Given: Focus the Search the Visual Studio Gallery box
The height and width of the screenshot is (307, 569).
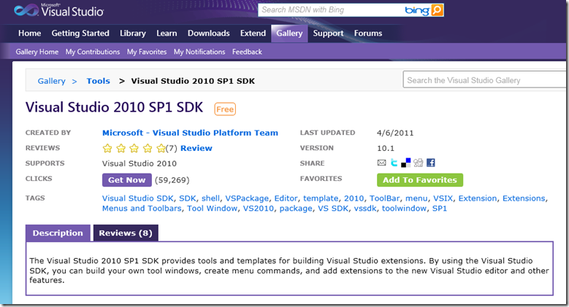Looking at the screenshot, I should 484,80.
